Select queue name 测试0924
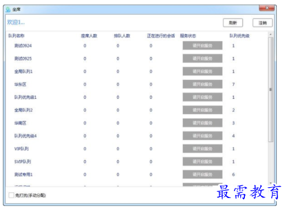The image size is (286, 210). (x=23, y=46)
